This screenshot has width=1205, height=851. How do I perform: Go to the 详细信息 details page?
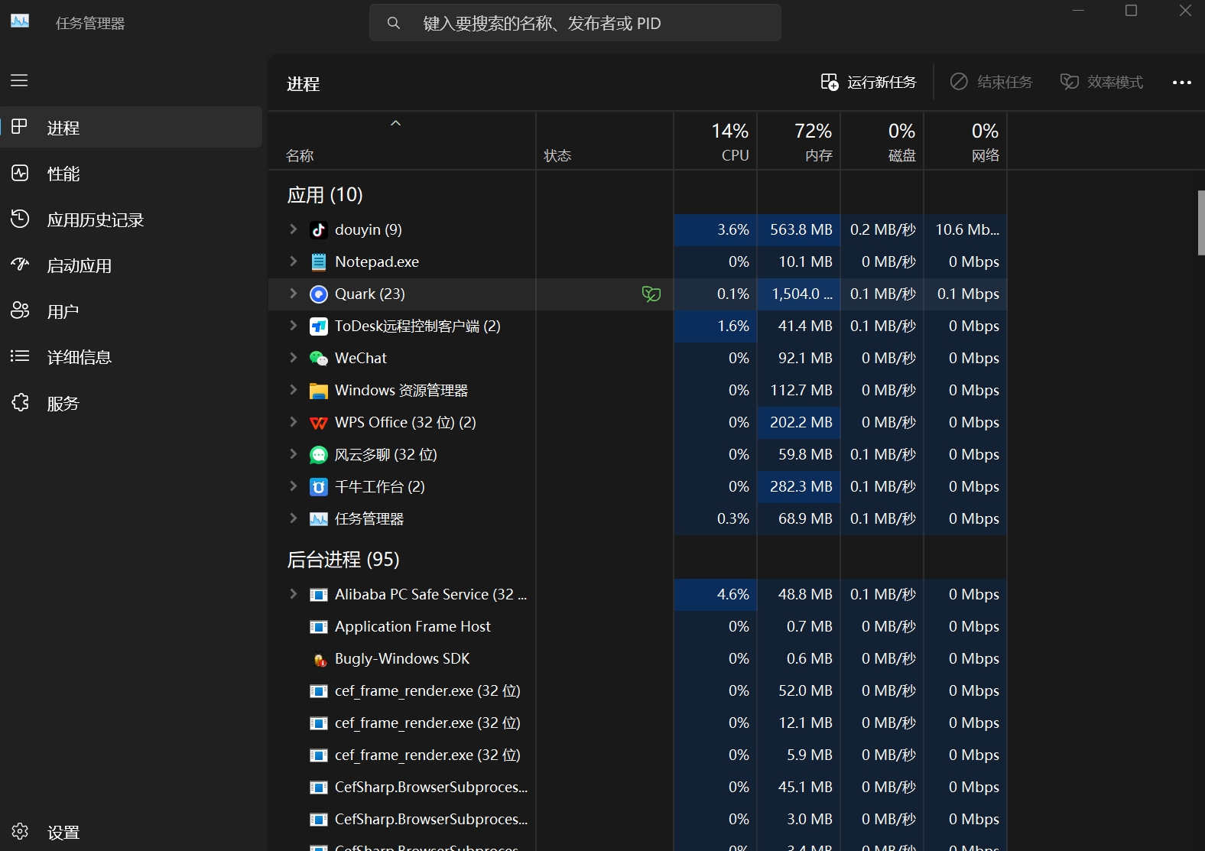click(x=79, y=358)
